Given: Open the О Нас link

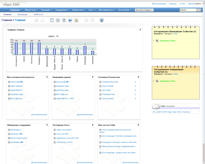Looking at the screenshot, I should pos(182,4).
